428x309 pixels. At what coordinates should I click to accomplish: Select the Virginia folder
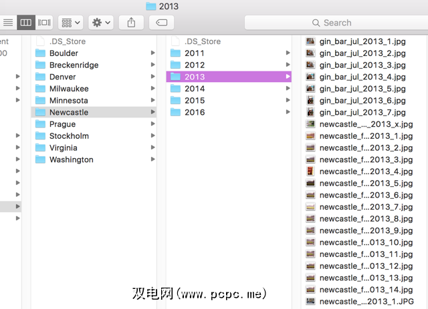pos(94,147)
